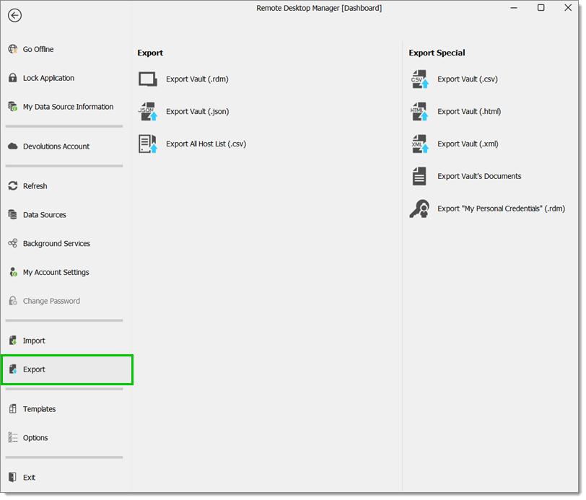Click the Data Sources database icon

pyautogui.click(x=13, y=214)
